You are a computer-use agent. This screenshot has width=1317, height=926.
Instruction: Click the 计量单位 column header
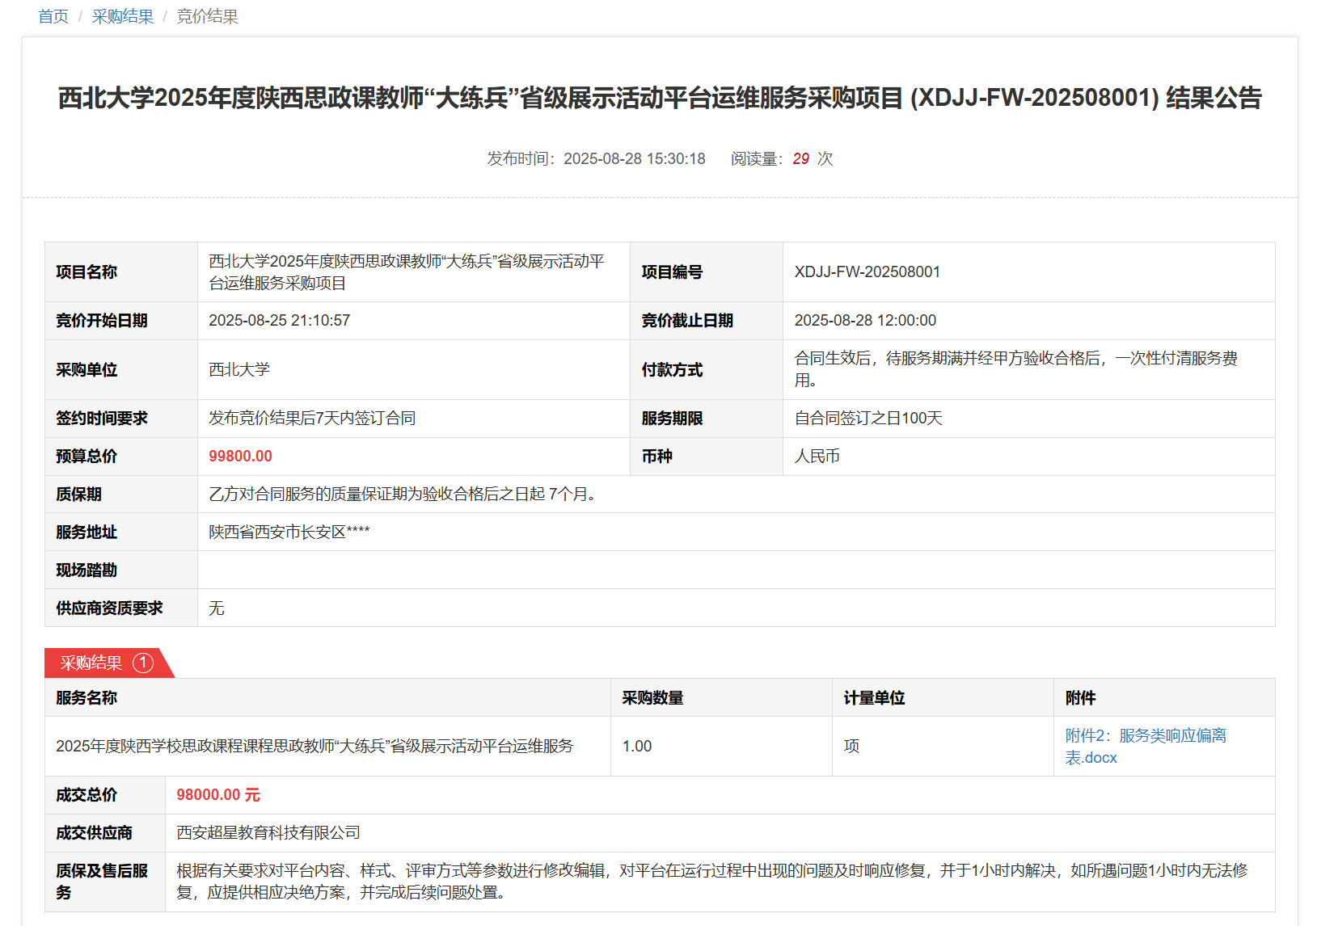click(874, 698)
